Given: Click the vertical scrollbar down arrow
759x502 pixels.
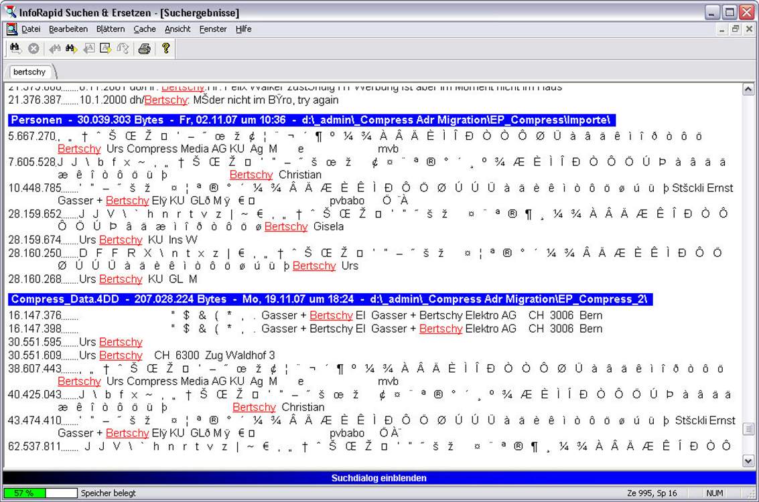Looking at the screenshot, I should [748, 461].
